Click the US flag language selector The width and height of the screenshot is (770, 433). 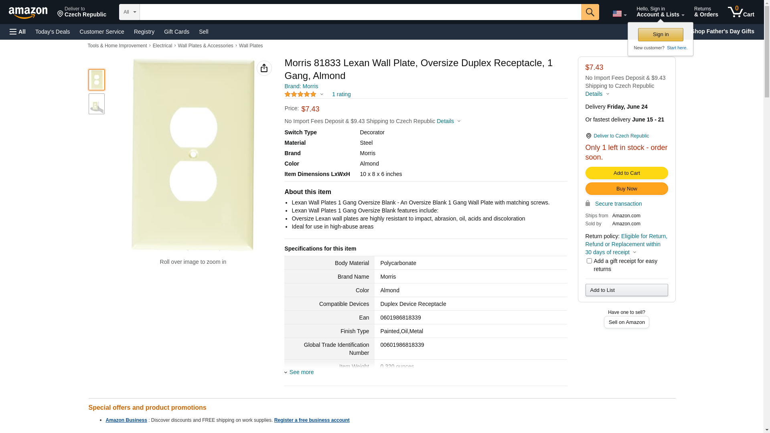point(619,14)
